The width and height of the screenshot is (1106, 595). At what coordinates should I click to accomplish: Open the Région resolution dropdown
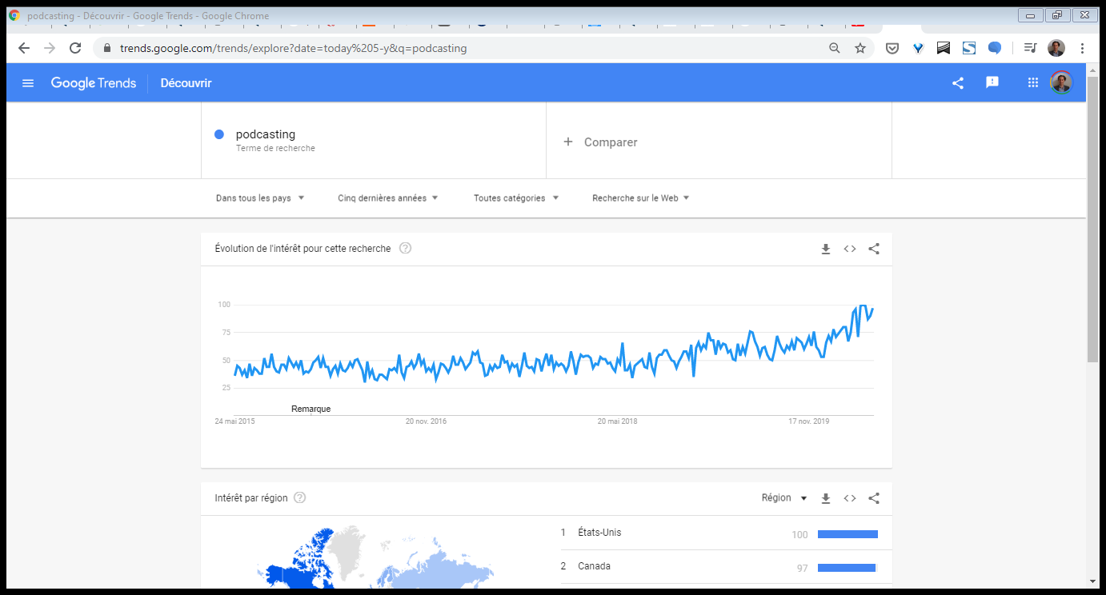pyautogui.click(x=784, y=497)
